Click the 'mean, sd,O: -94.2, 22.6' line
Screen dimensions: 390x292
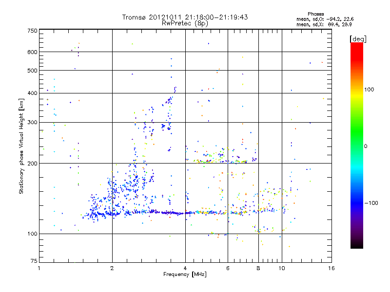tap(325, 19)
